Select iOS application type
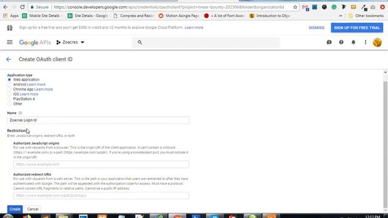 point(10,94)
